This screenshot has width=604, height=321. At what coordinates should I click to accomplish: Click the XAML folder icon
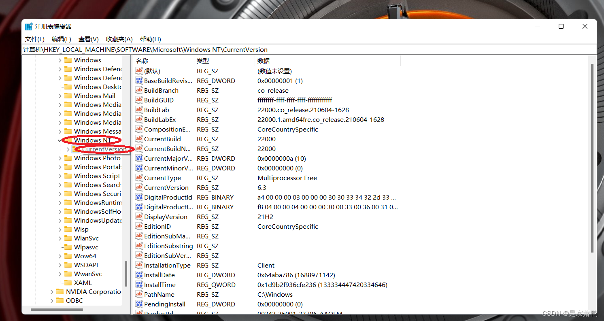(x=68, y=283)
